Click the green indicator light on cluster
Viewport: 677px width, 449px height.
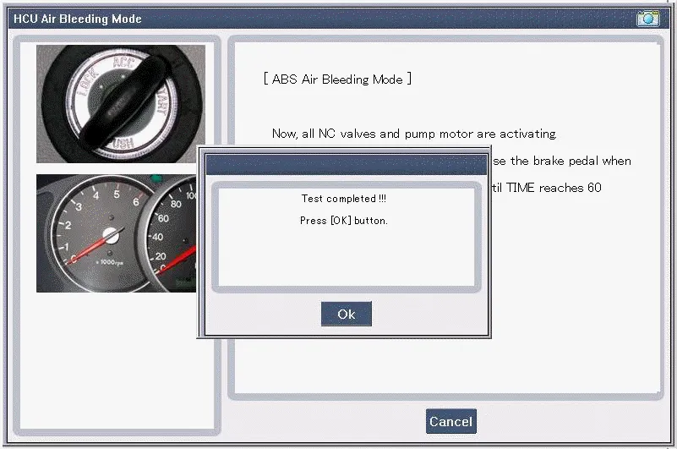[156, 178]
